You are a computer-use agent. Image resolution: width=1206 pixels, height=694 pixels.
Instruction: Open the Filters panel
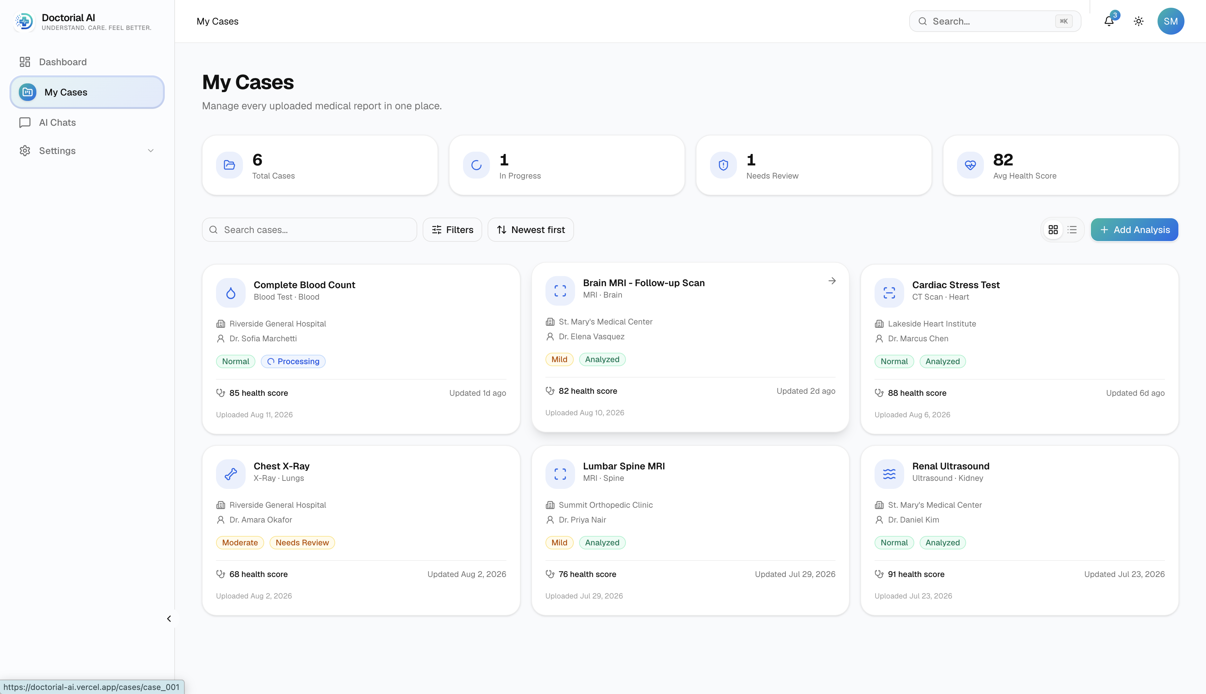point(452,230)
